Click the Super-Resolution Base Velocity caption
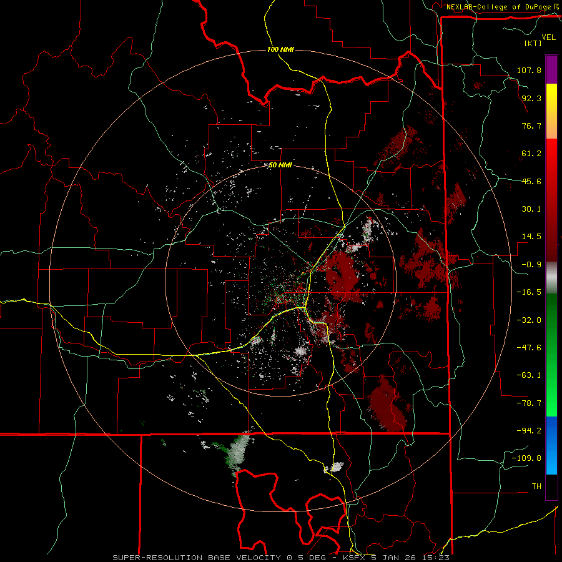The width and height of the screenshot is (562, 562). (280, 558)
